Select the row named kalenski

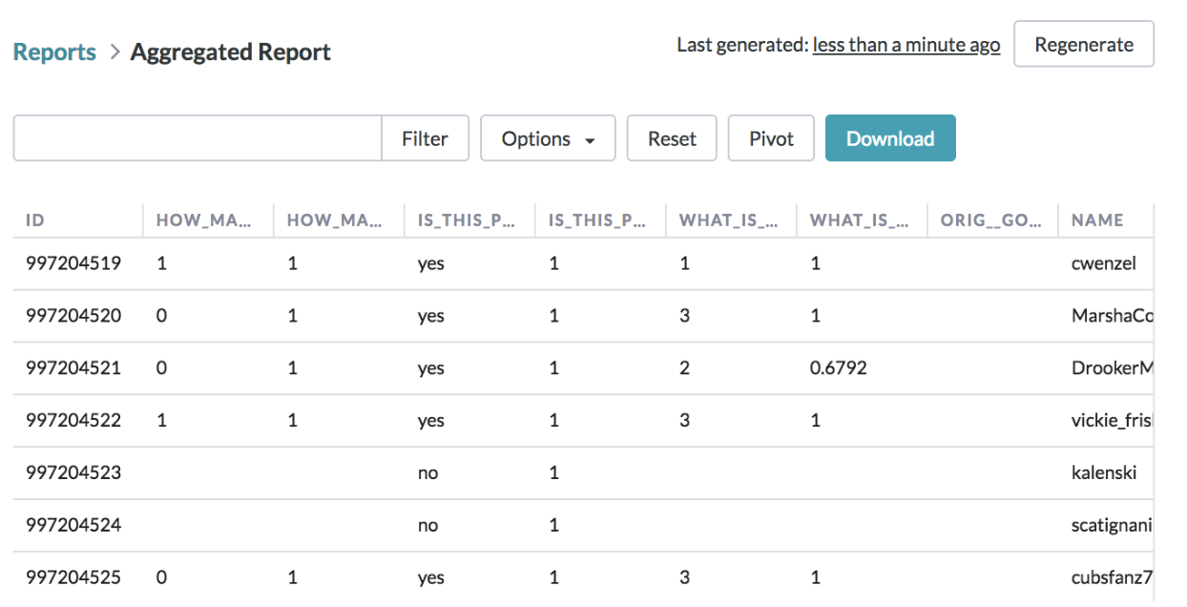584,472
